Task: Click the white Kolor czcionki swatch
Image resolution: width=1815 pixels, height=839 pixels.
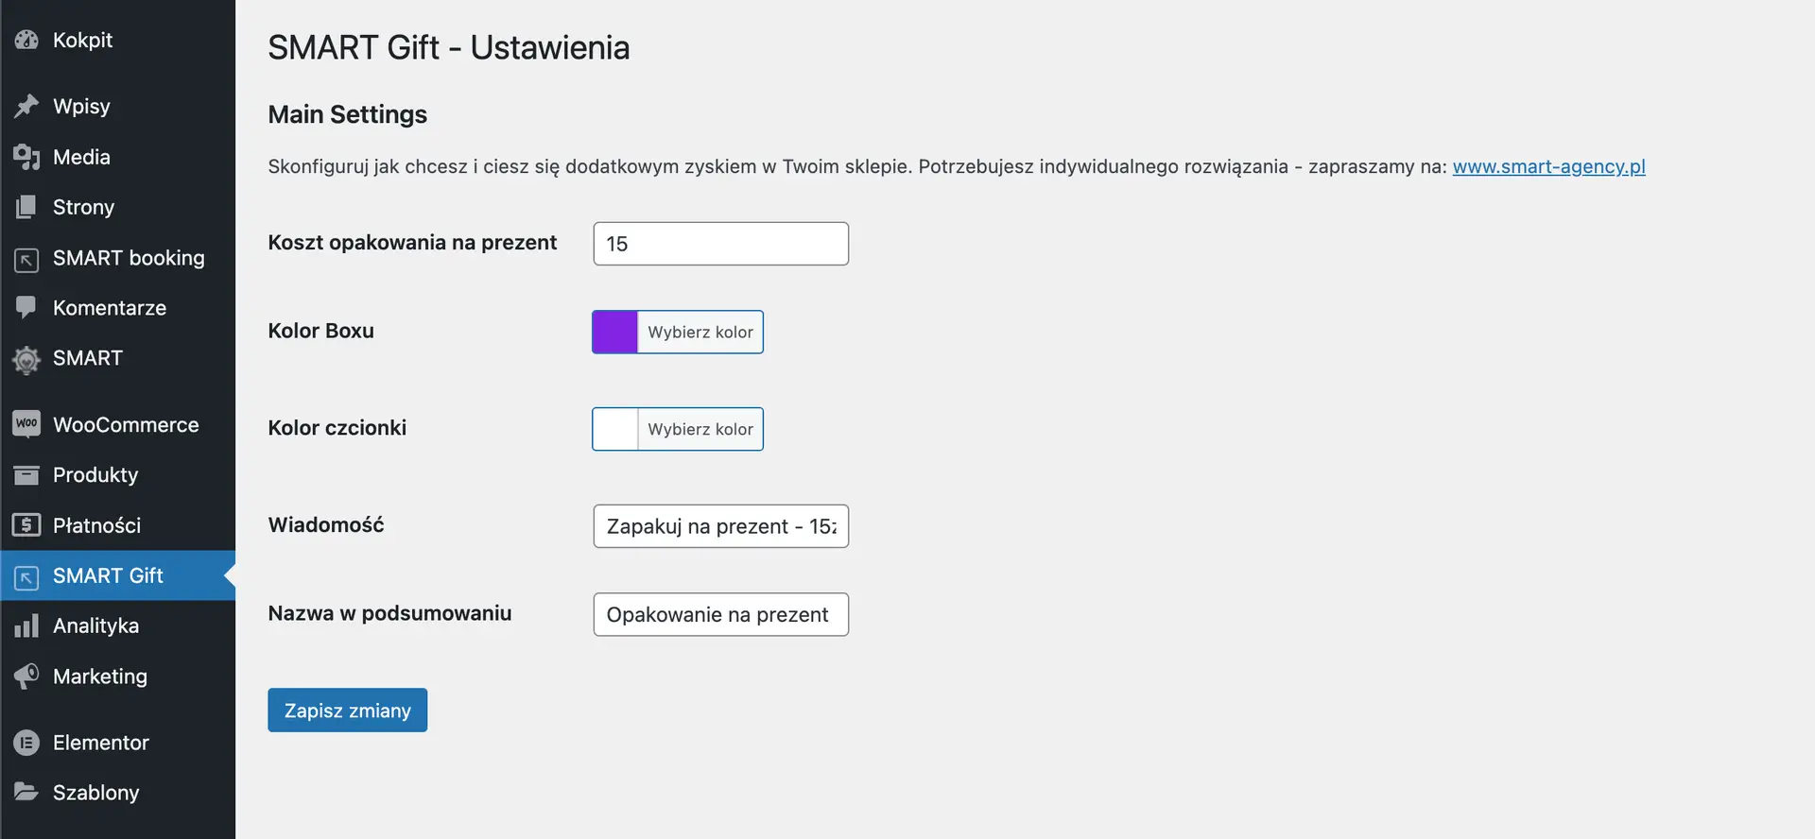Action: tap(615, 429)
